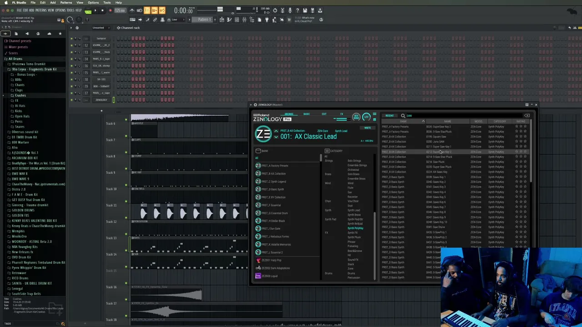The height and width of the screenshot is (327, 582).
Task: Select next Zenology tone with down arrow
Action: coord(276,137)
